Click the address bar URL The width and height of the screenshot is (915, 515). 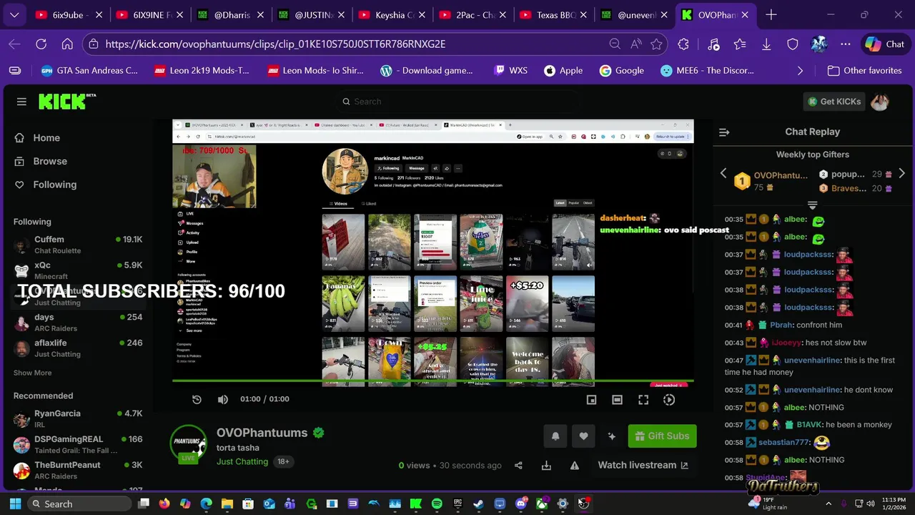click(275, 44)
